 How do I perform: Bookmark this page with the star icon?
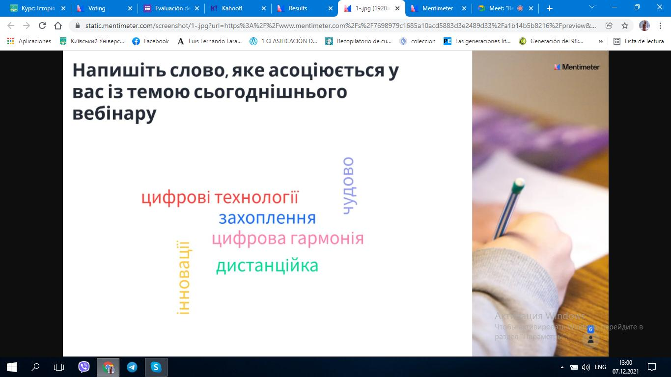tap(625, 26)
